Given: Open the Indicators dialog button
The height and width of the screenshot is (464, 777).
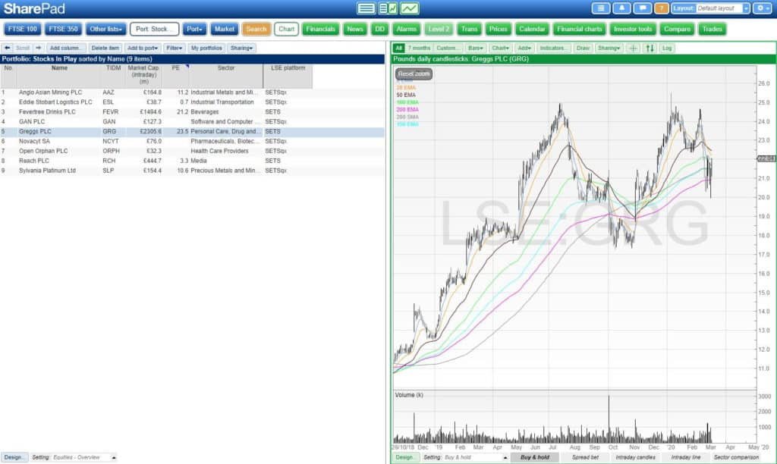Looking at the screenshot, I should point(553,48).
